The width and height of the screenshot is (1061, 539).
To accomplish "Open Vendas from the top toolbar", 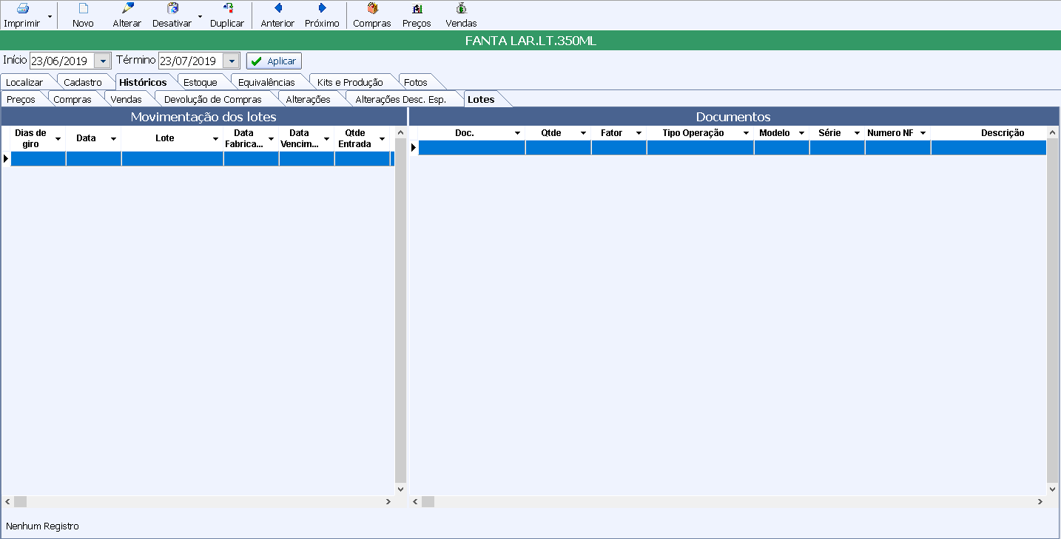I will pyautogui.click(x=461, y=15).
